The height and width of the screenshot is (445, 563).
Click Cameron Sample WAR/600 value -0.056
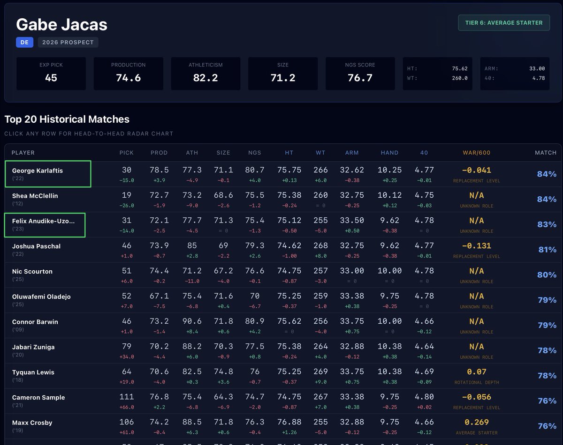476,397
